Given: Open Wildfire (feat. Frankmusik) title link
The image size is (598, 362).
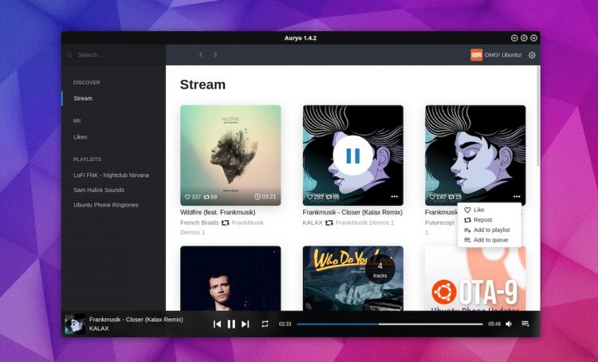Looking at the screenshot, I should [218, 212].
